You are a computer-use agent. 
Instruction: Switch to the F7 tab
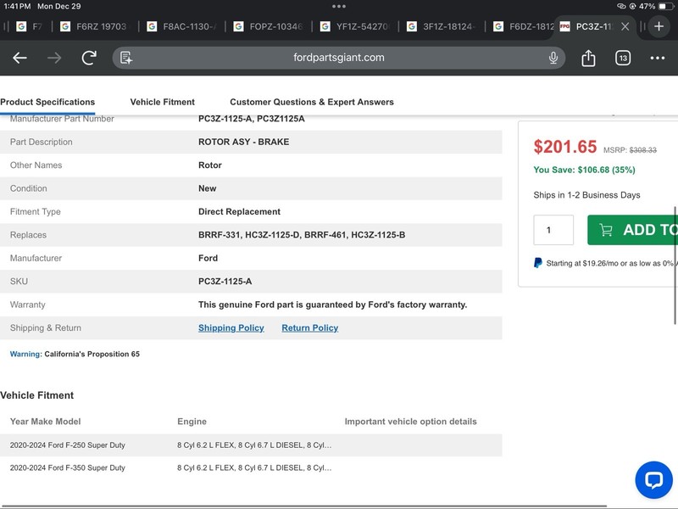[30, 26]
